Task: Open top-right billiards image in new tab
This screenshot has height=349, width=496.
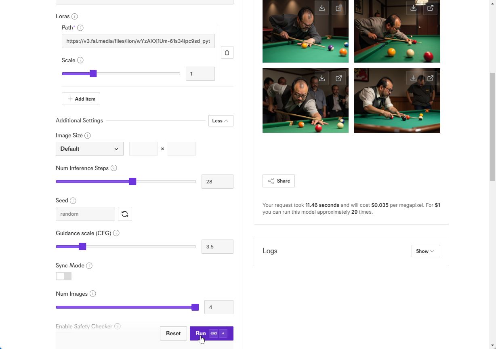Action: pyautogui.click(x=430, y=8)
